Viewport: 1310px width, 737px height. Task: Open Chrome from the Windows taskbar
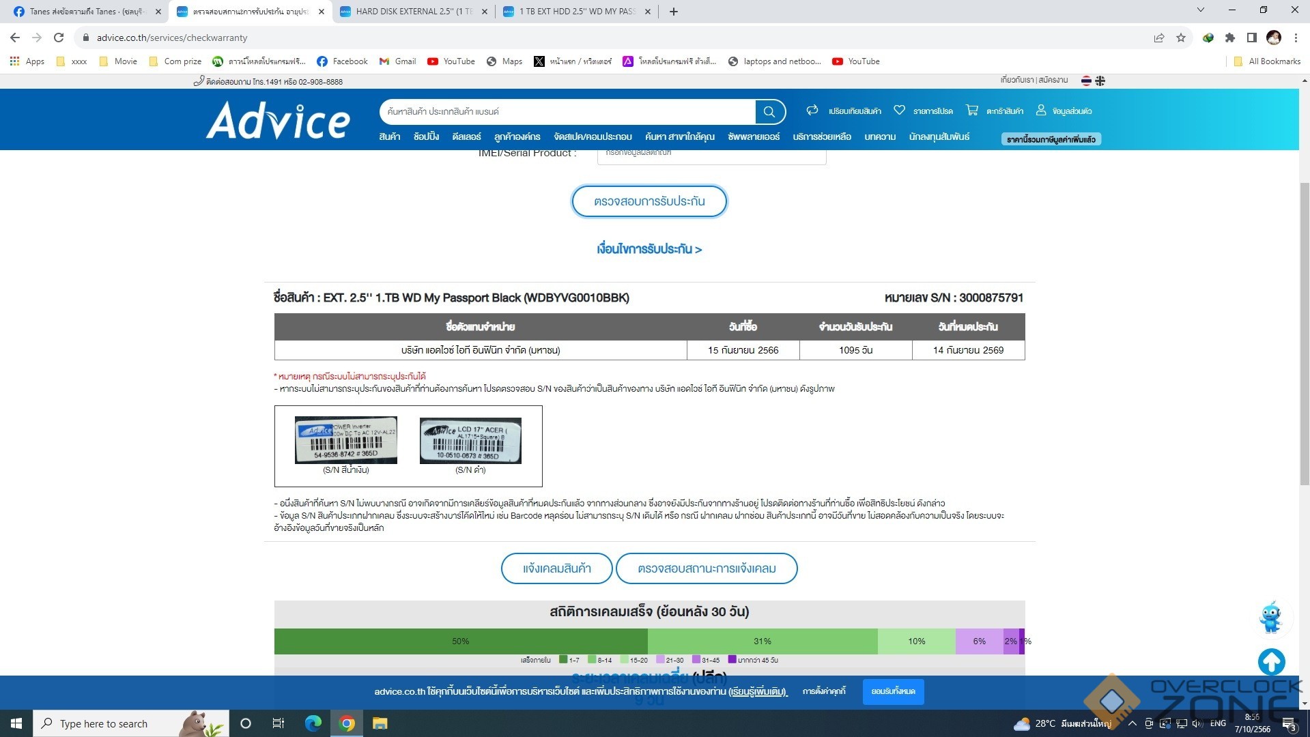pos(347,723)
